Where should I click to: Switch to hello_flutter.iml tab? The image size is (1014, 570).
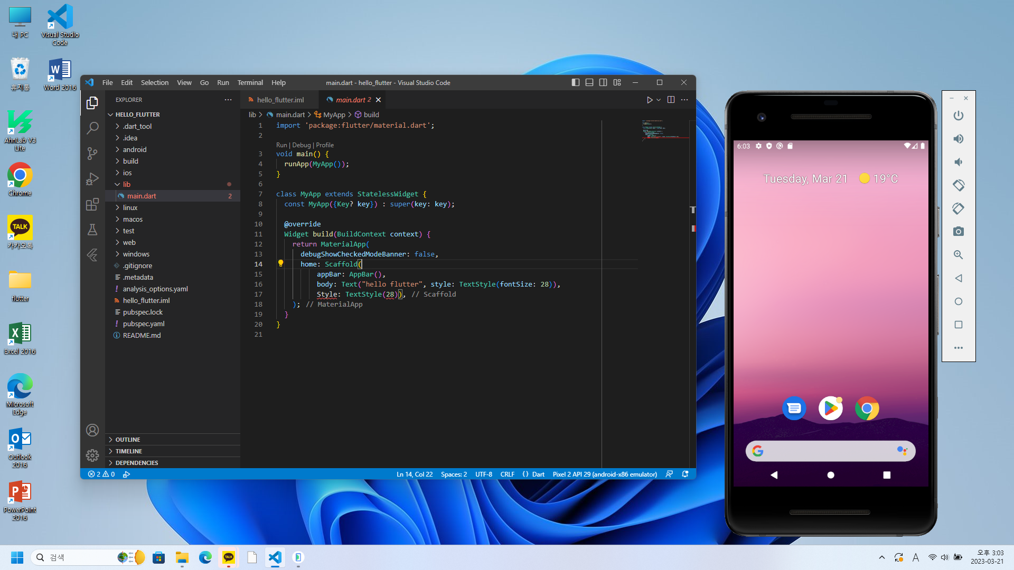[x=280, y=100]
